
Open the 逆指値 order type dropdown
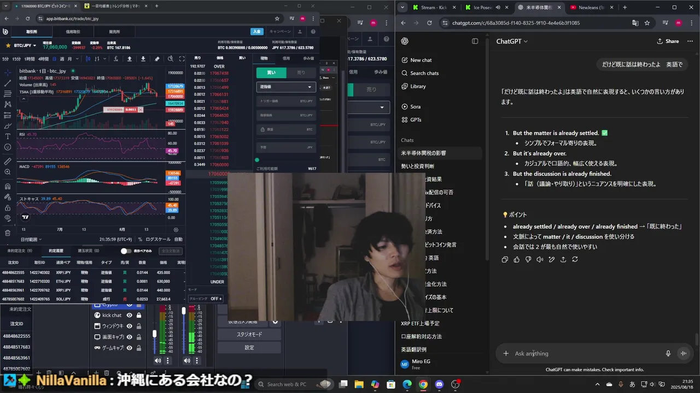tap(286, 87)
